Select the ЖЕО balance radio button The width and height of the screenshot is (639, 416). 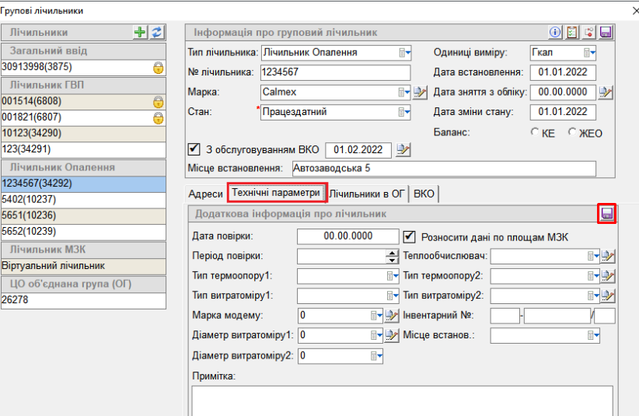[573, 133]
